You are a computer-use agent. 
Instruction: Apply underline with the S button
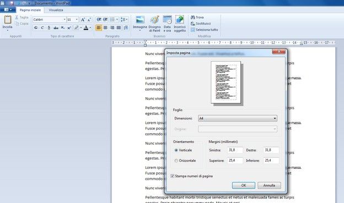point(49,28)
